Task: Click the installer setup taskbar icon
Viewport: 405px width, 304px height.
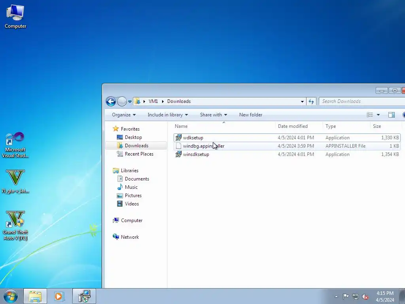Action: point(84,296)
